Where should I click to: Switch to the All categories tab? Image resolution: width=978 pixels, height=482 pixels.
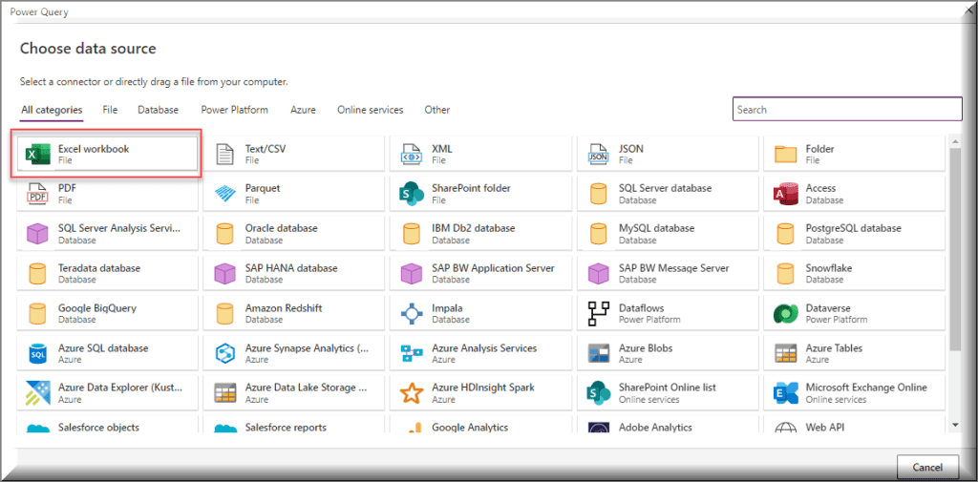coord(52,110)
